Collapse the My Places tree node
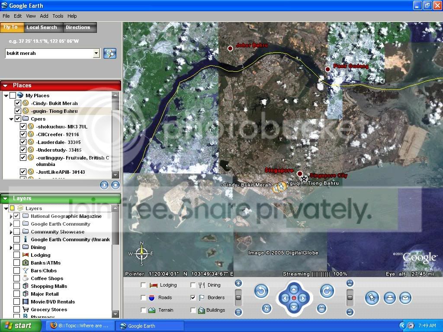The width and height of the screenshot is (443, 332). 6,96
